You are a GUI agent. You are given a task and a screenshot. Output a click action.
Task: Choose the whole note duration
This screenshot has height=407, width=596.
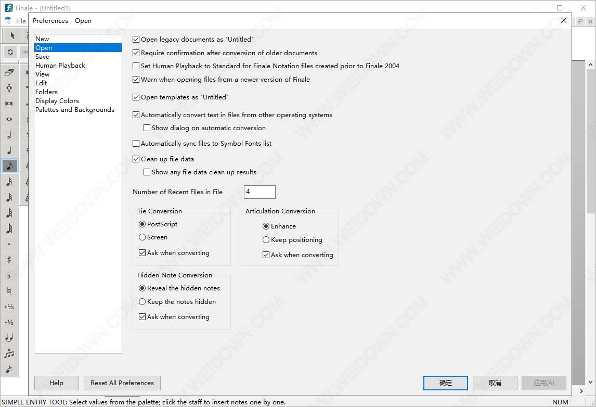9,119
